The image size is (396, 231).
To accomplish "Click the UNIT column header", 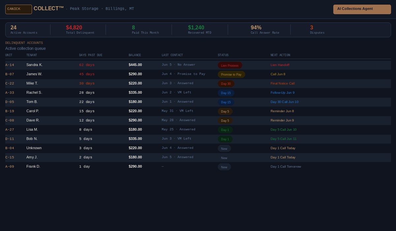I will (x=9, y=55).
